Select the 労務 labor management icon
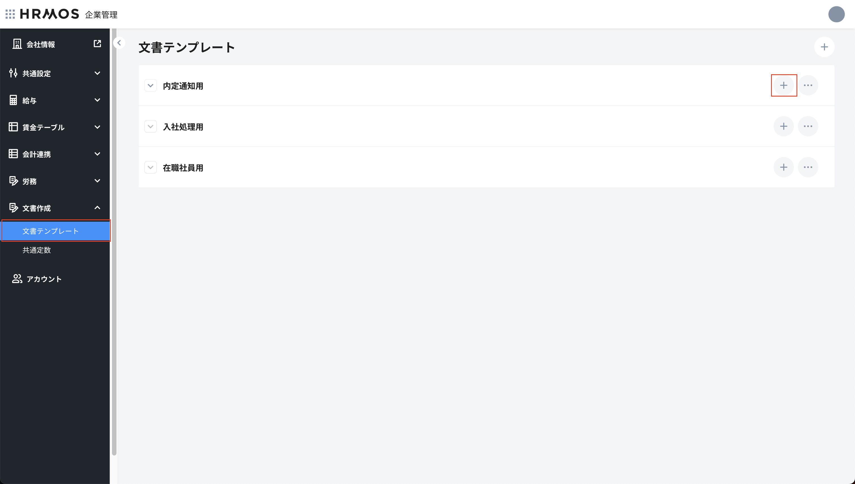This screenshot has height=484, width=855. 13,181
